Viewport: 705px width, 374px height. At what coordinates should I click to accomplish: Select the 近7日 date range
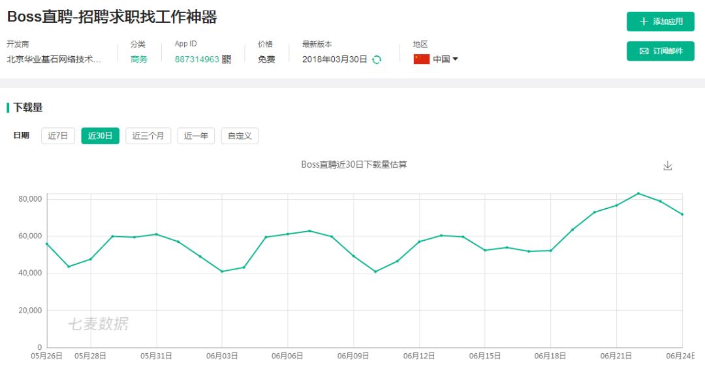[58, 136]
